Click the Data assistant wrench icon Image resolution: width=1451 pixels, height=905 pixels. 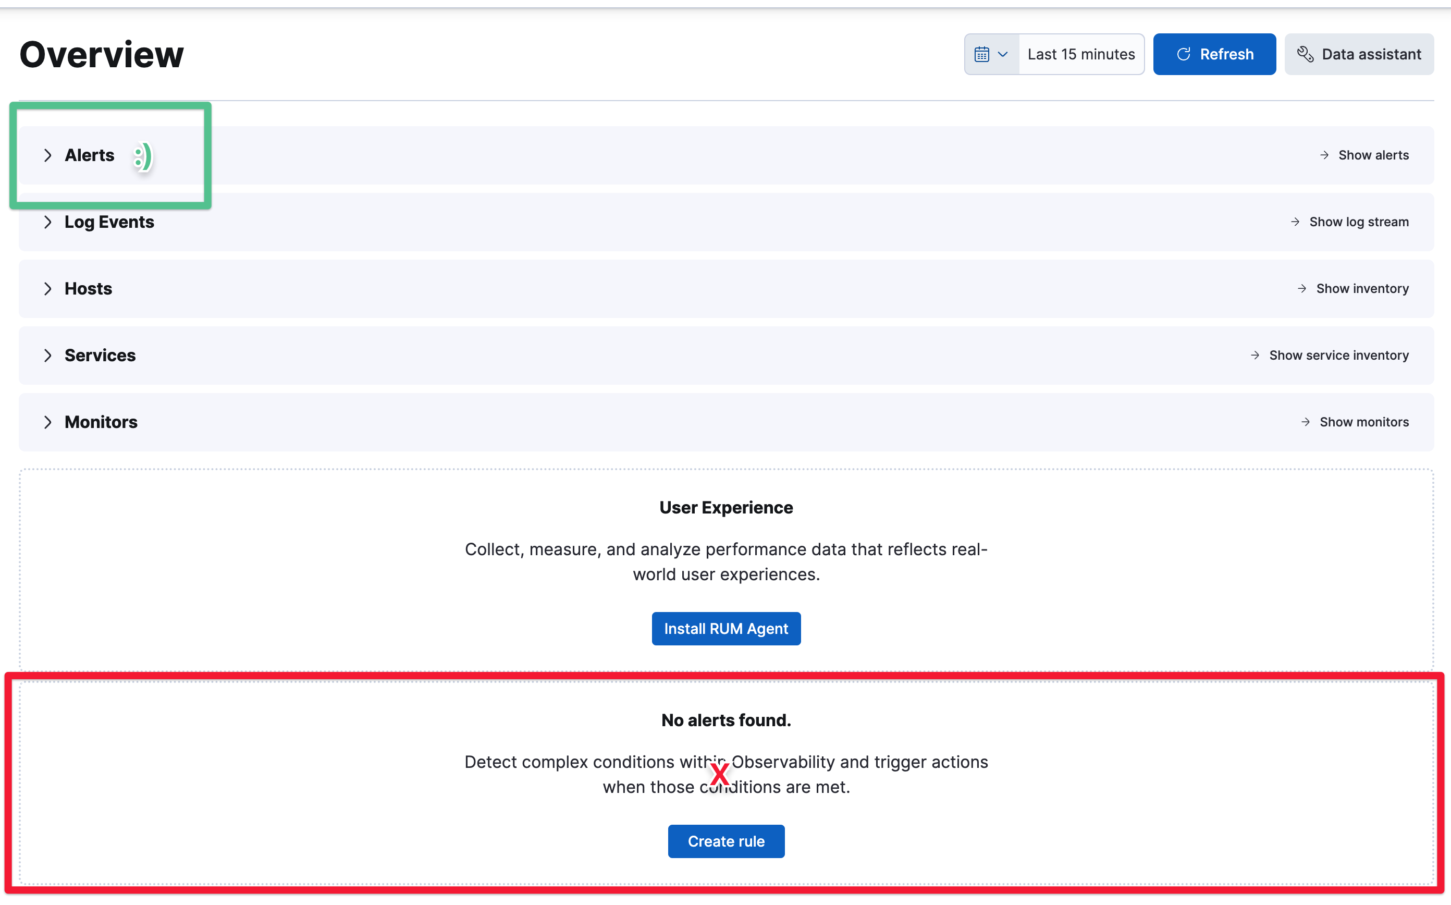[1306, 54]
